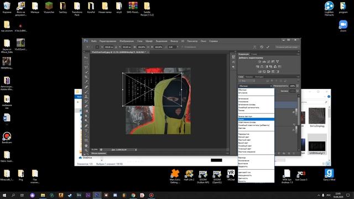Add a Curves adjustment layer
Viewport: 354px width, 199px height.
point(268,61)
